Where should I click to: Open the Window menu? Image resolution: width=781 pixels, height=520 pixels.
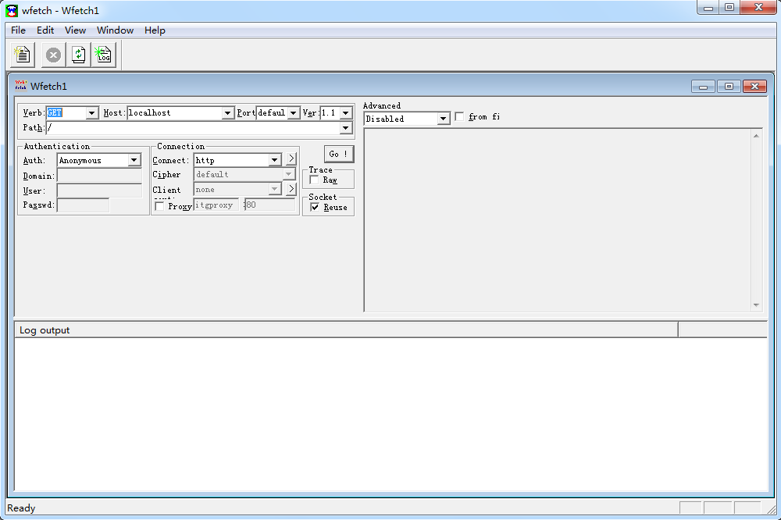[x=115, y=30]
